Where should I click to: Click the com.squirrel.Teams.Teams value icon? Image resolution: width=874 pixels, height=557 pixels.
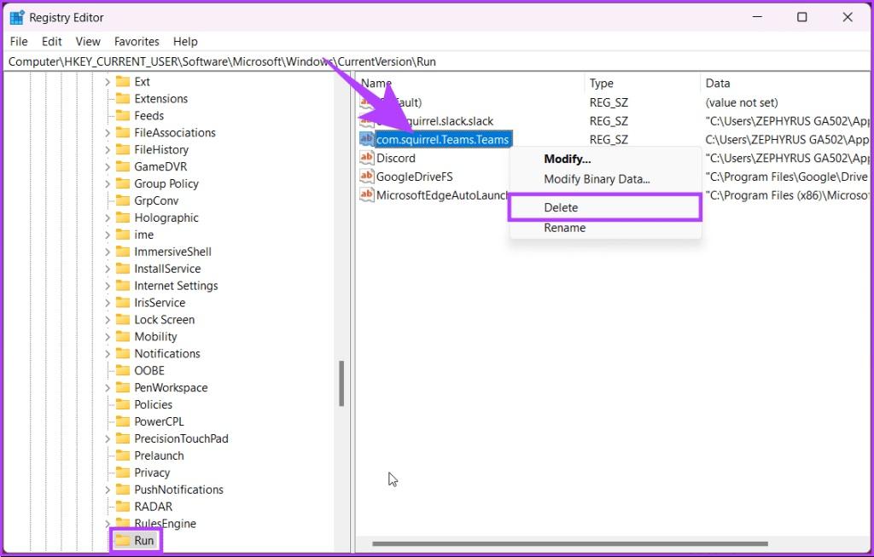[367, 140]
